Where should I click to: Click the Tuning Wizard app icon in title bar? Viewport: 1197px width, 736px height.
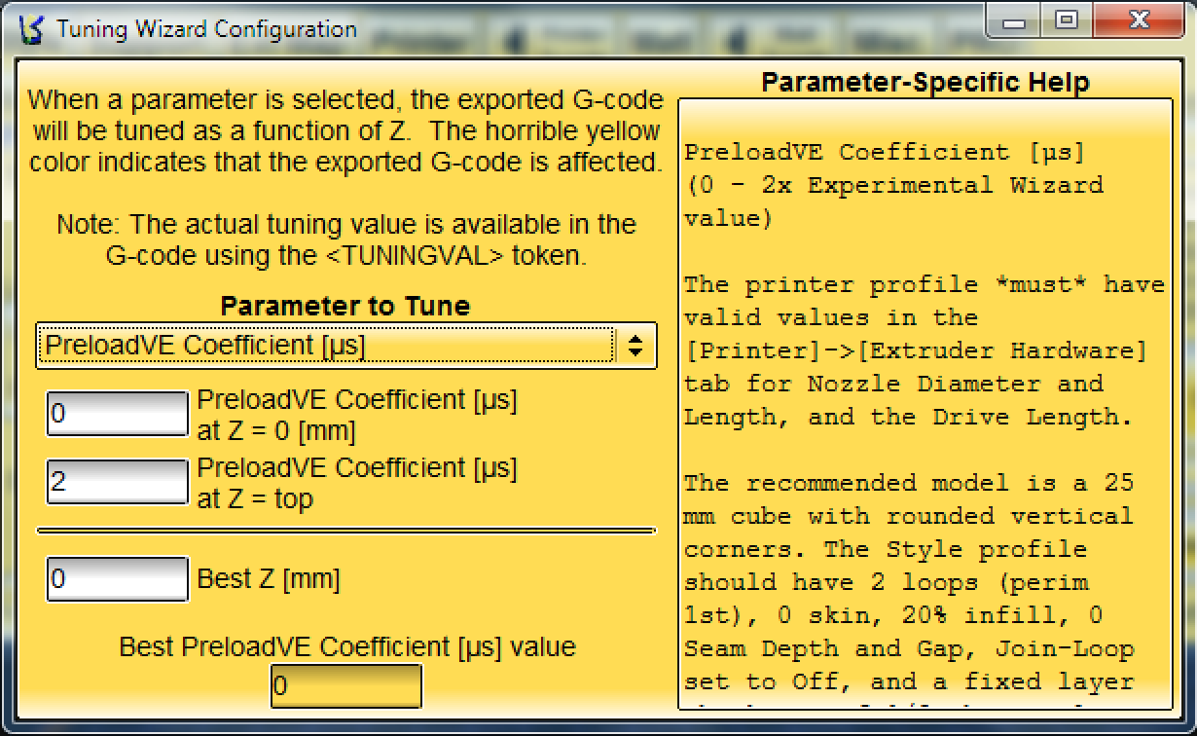point(31,28)
